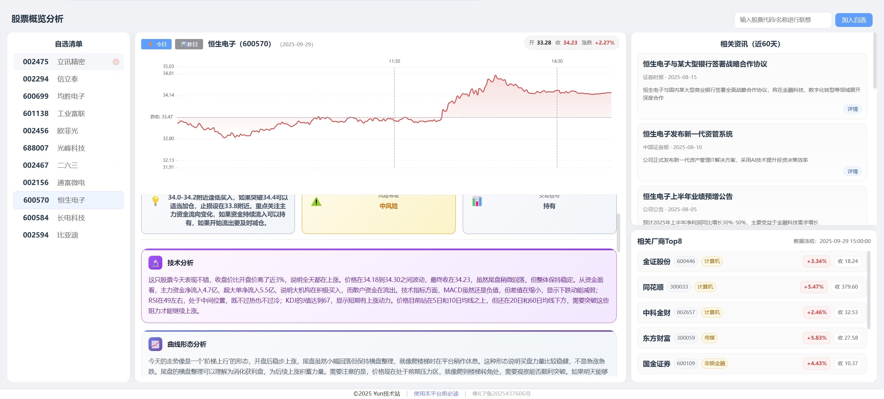Click the chart icon in 昨日 button

click(184, 45)
